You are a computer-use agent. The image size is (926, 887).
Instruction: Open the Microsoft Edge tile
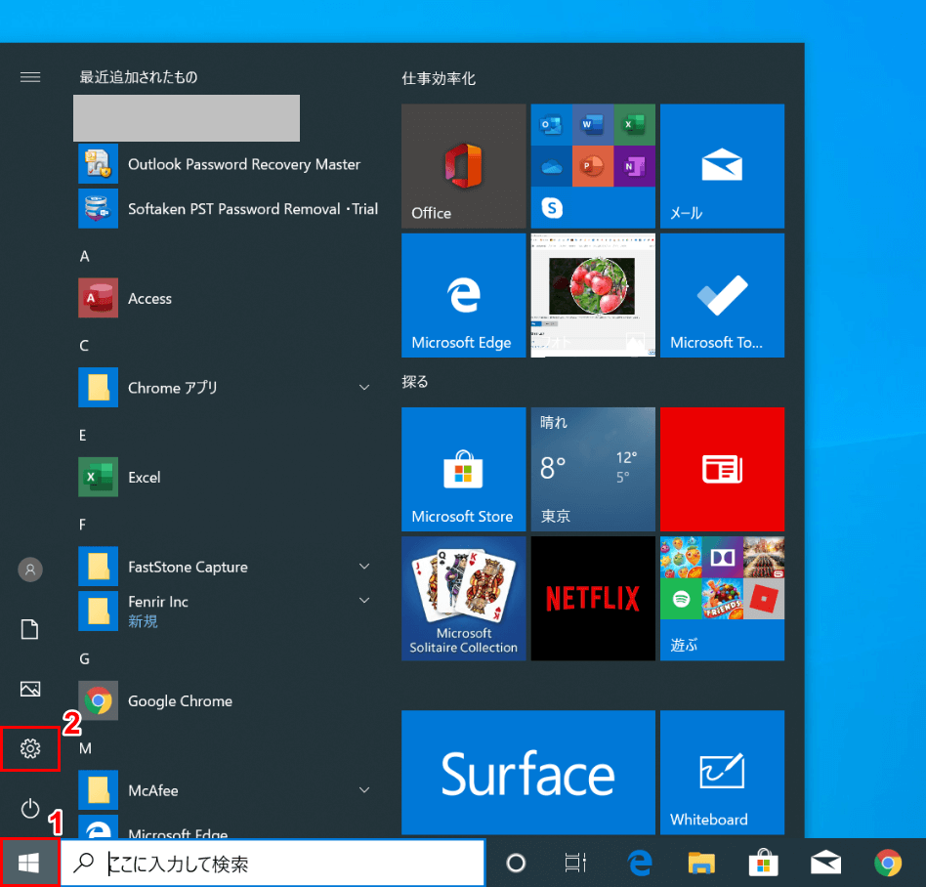tap(464, 295)
